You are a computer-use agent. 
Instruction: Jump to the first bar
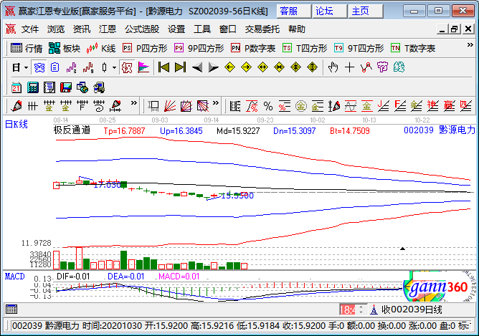click(x=163, y=67)
